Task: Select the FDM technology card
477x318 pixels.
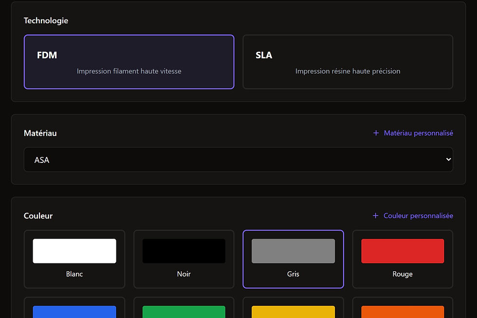Action: 129,62
